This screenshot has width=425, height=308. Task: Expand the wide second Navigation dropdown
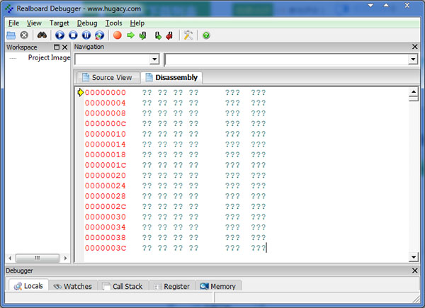click(413, 60)
